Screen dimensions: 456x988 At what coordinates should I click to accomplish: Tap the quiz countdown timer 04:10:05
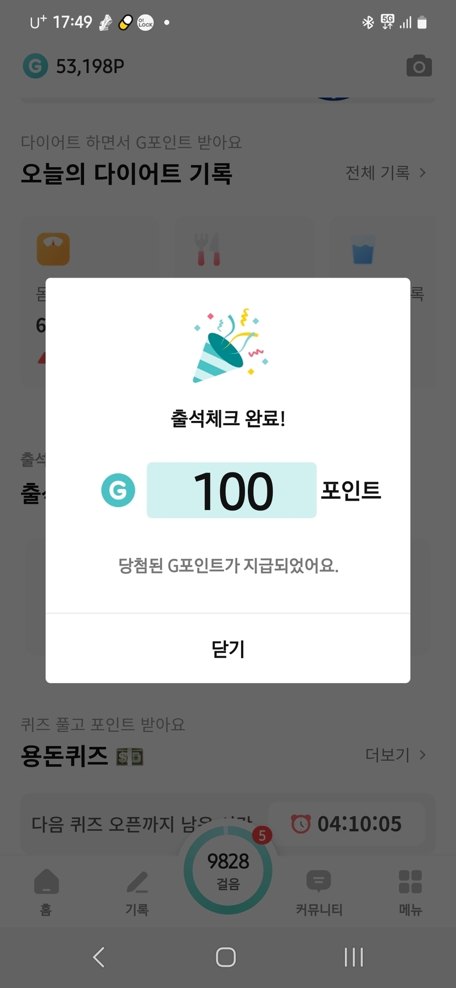[347, 824]
